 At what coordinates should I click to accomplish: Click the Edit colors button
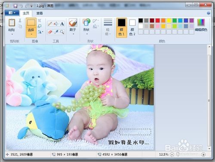point(201,25)
